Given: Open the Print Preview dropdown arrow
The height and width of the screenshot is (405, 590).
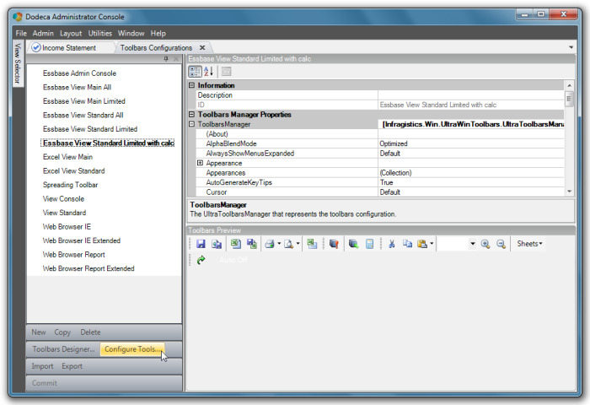Looking at the screenshot, I should tap(298, 243).
